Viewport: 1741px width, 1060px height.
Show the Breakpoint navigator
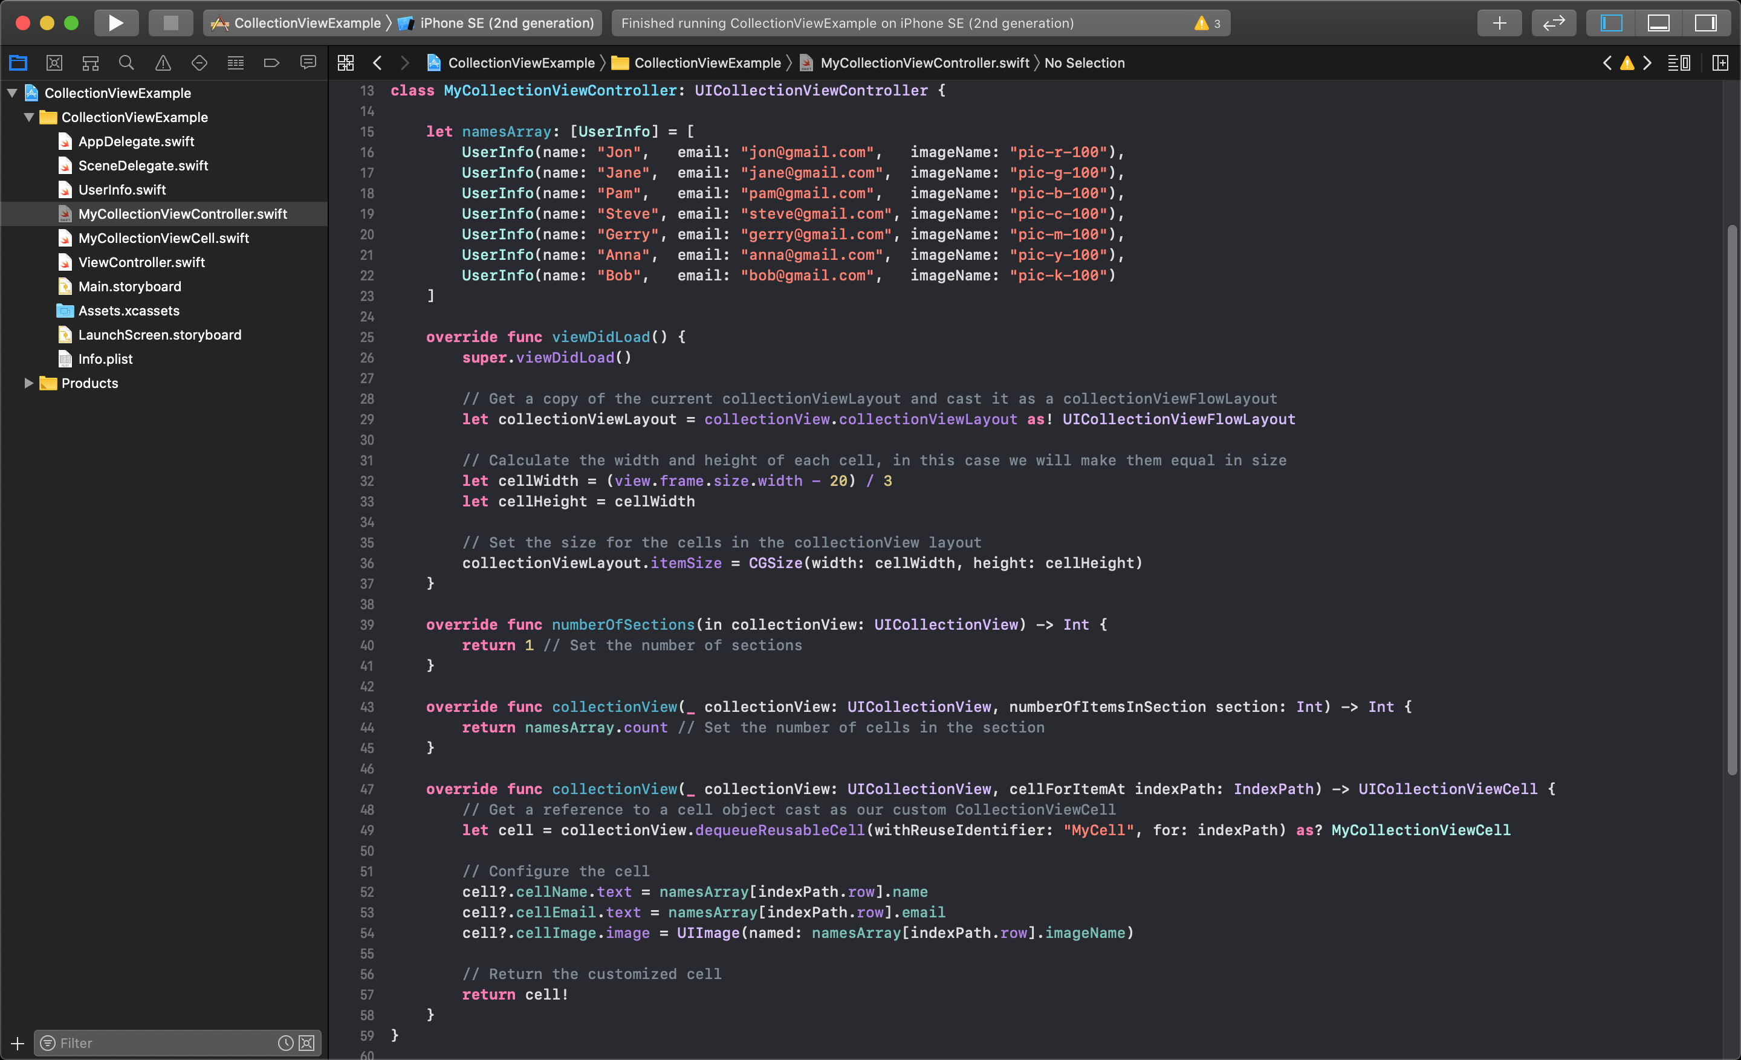coord(271,63)
